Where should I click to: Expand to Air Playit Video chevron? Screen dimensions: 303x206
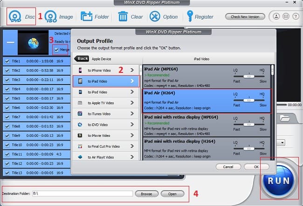[132, 157]
